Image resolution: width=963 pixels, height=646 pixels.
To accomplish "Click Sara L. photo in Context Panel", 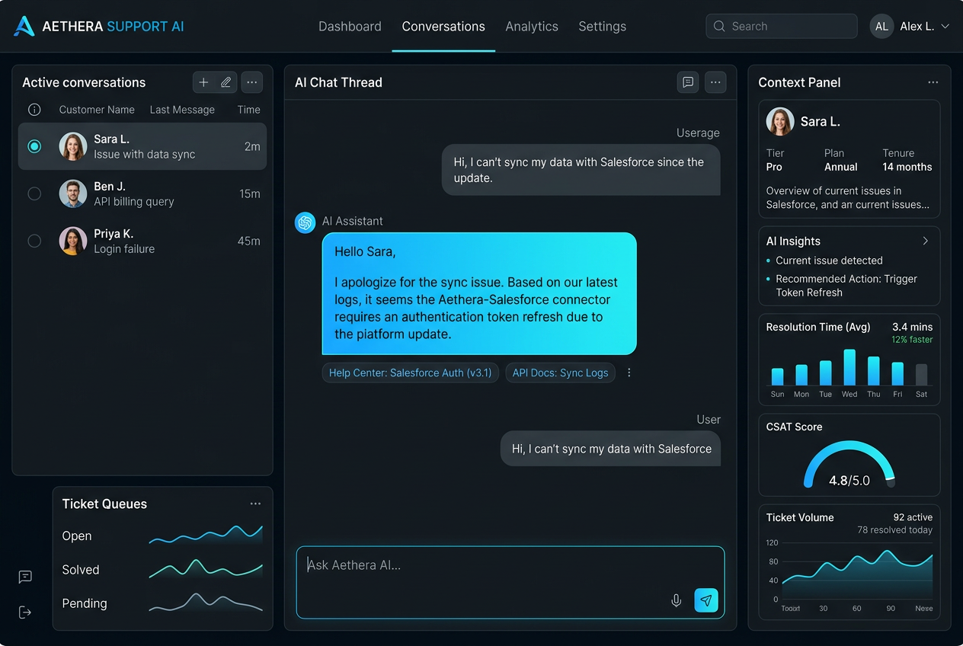I will click(780, 121).
